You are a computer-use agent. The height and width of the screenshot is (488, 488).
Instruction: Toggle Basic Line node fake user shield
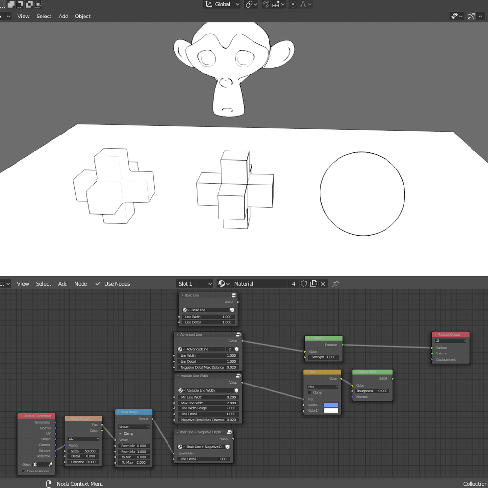pos(232,310)
